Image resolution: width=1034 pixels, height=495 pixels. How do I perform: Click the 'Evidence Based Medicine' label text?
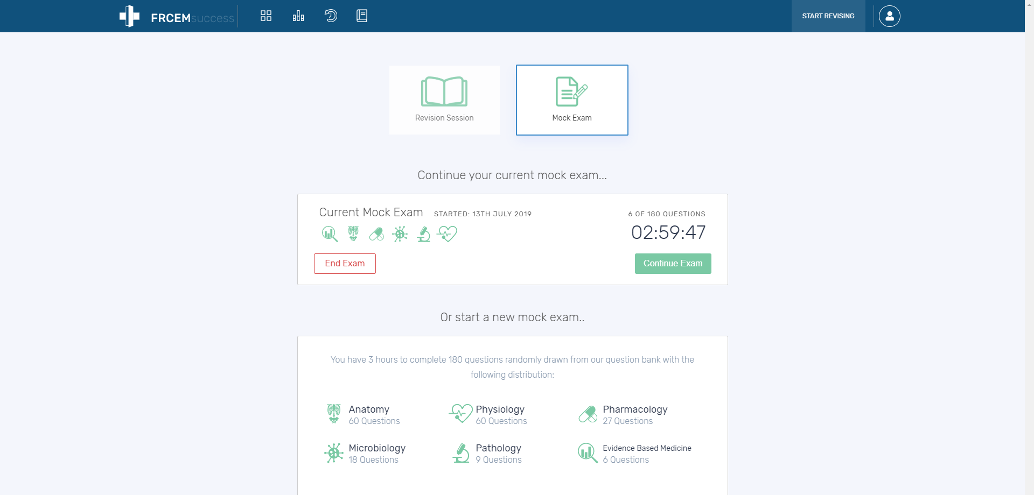(x=647, y=448)
